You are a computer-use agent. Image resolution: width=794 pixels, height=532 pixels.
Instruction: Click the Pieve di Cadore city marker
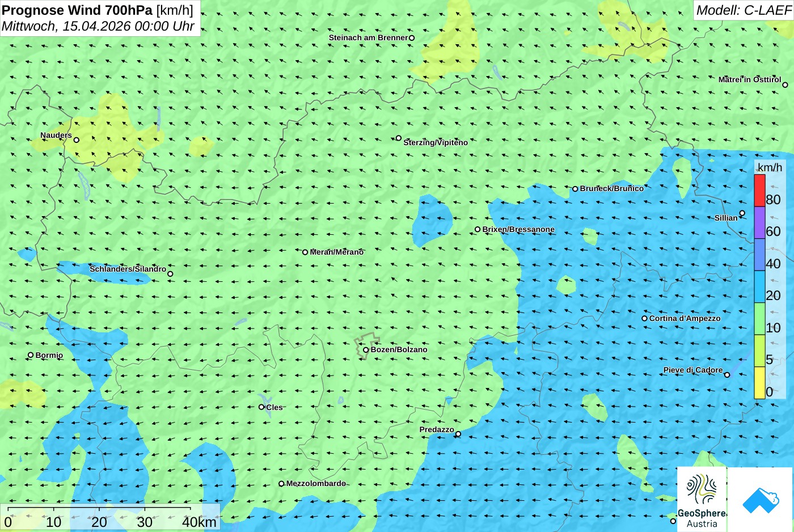point(727,374)
